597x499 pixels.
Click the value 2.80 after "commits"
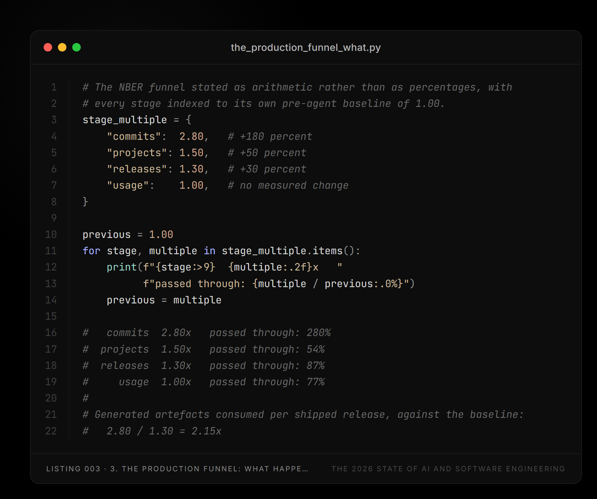coord(191,136)
